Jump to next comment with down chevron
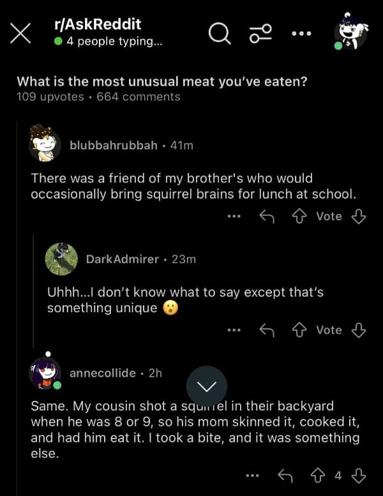This screenshot has height=496, width=383. [x=207, y=386]
